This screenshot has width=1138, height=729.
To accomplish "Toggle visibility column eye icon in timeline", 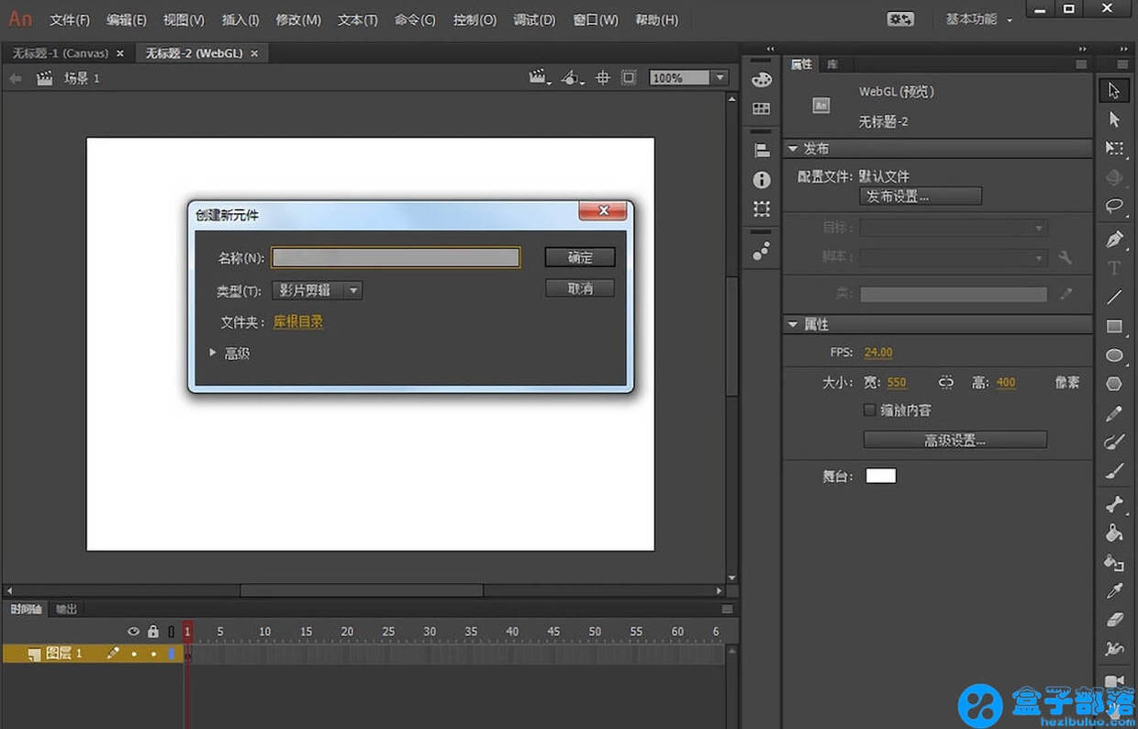I will click(134, 632).
